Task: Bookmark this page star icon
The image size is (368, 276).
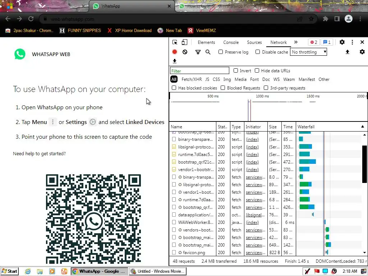Action: pos(311,19)
